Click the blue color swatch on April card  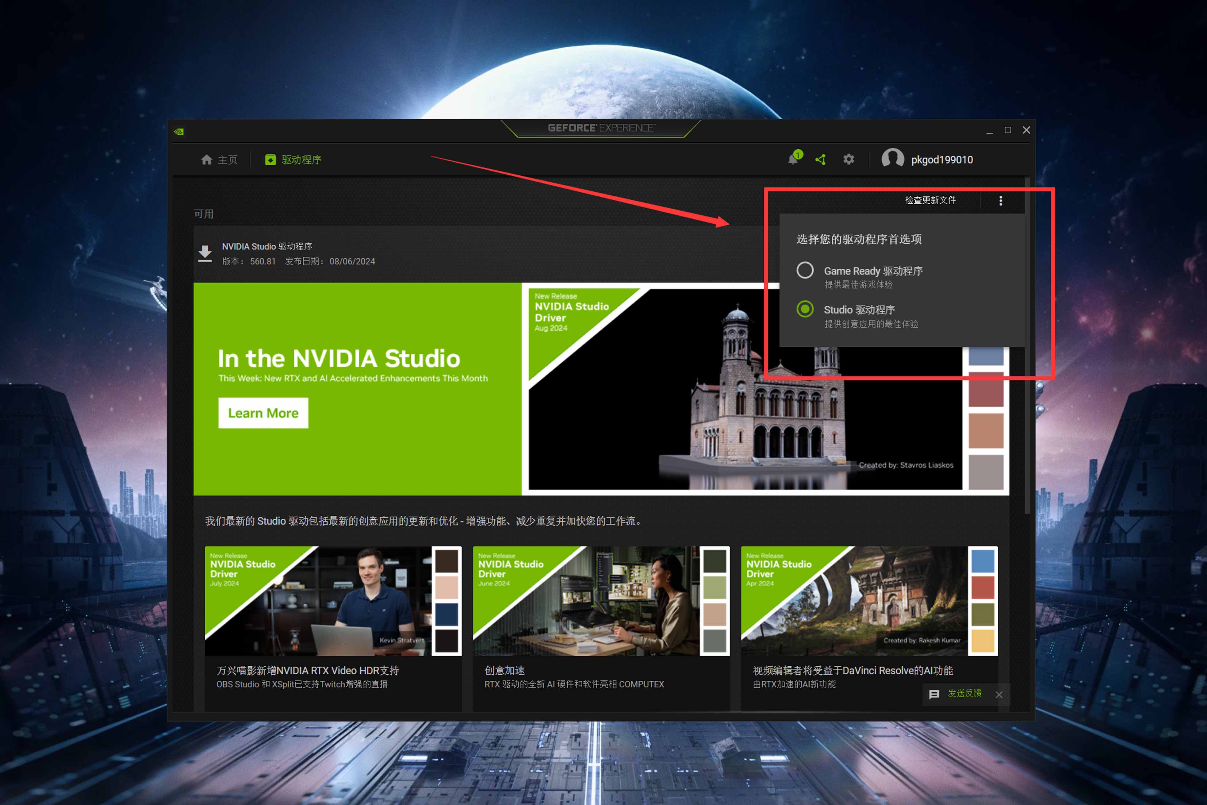click(x=983, y=561)
